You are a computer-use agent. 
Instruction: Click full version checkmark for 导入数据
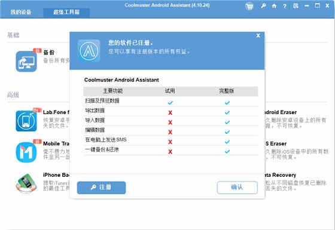227,122
